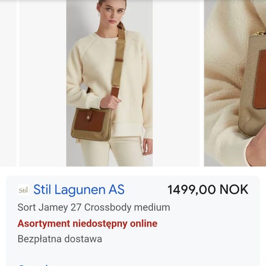Click the Bezpłatna dostawa delivery text
Viewport: 266px width, 266px height.
click(x=60, y=239)
